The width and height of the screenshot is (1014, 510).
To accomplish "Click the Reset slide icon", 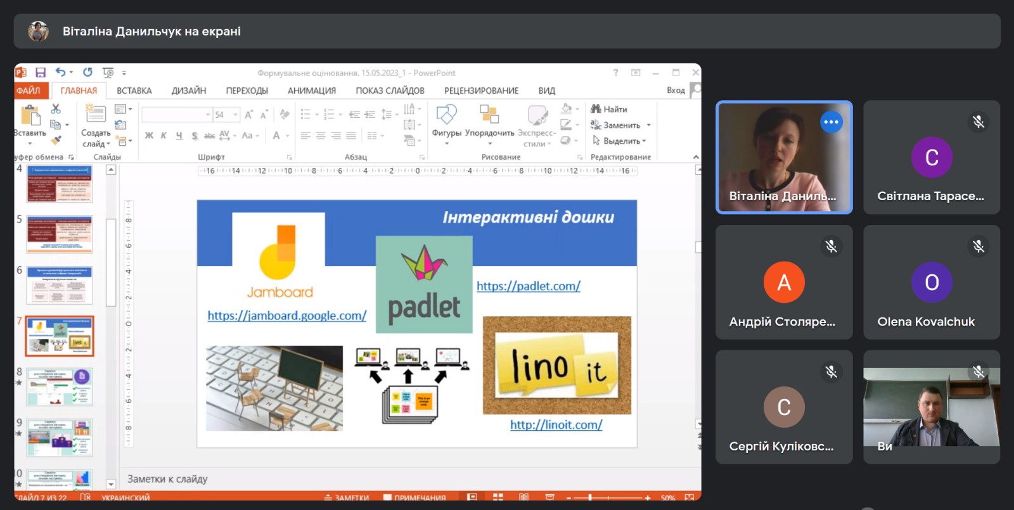I will coord(120,125).
